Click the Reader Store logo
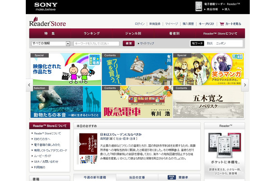The width and height of the screenshot is (276, 181). tap(48, 22)
